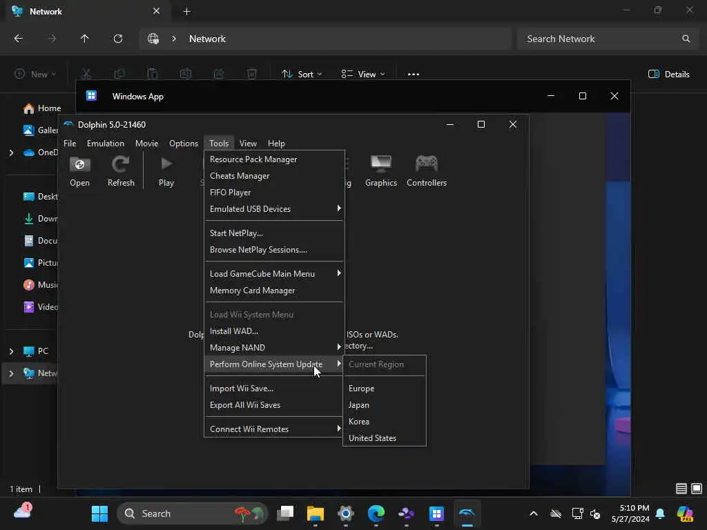This screenshot has height=530, width=707.
Task: Open Dolphin Controllers settings icon
Action: (x=427, y=171)
